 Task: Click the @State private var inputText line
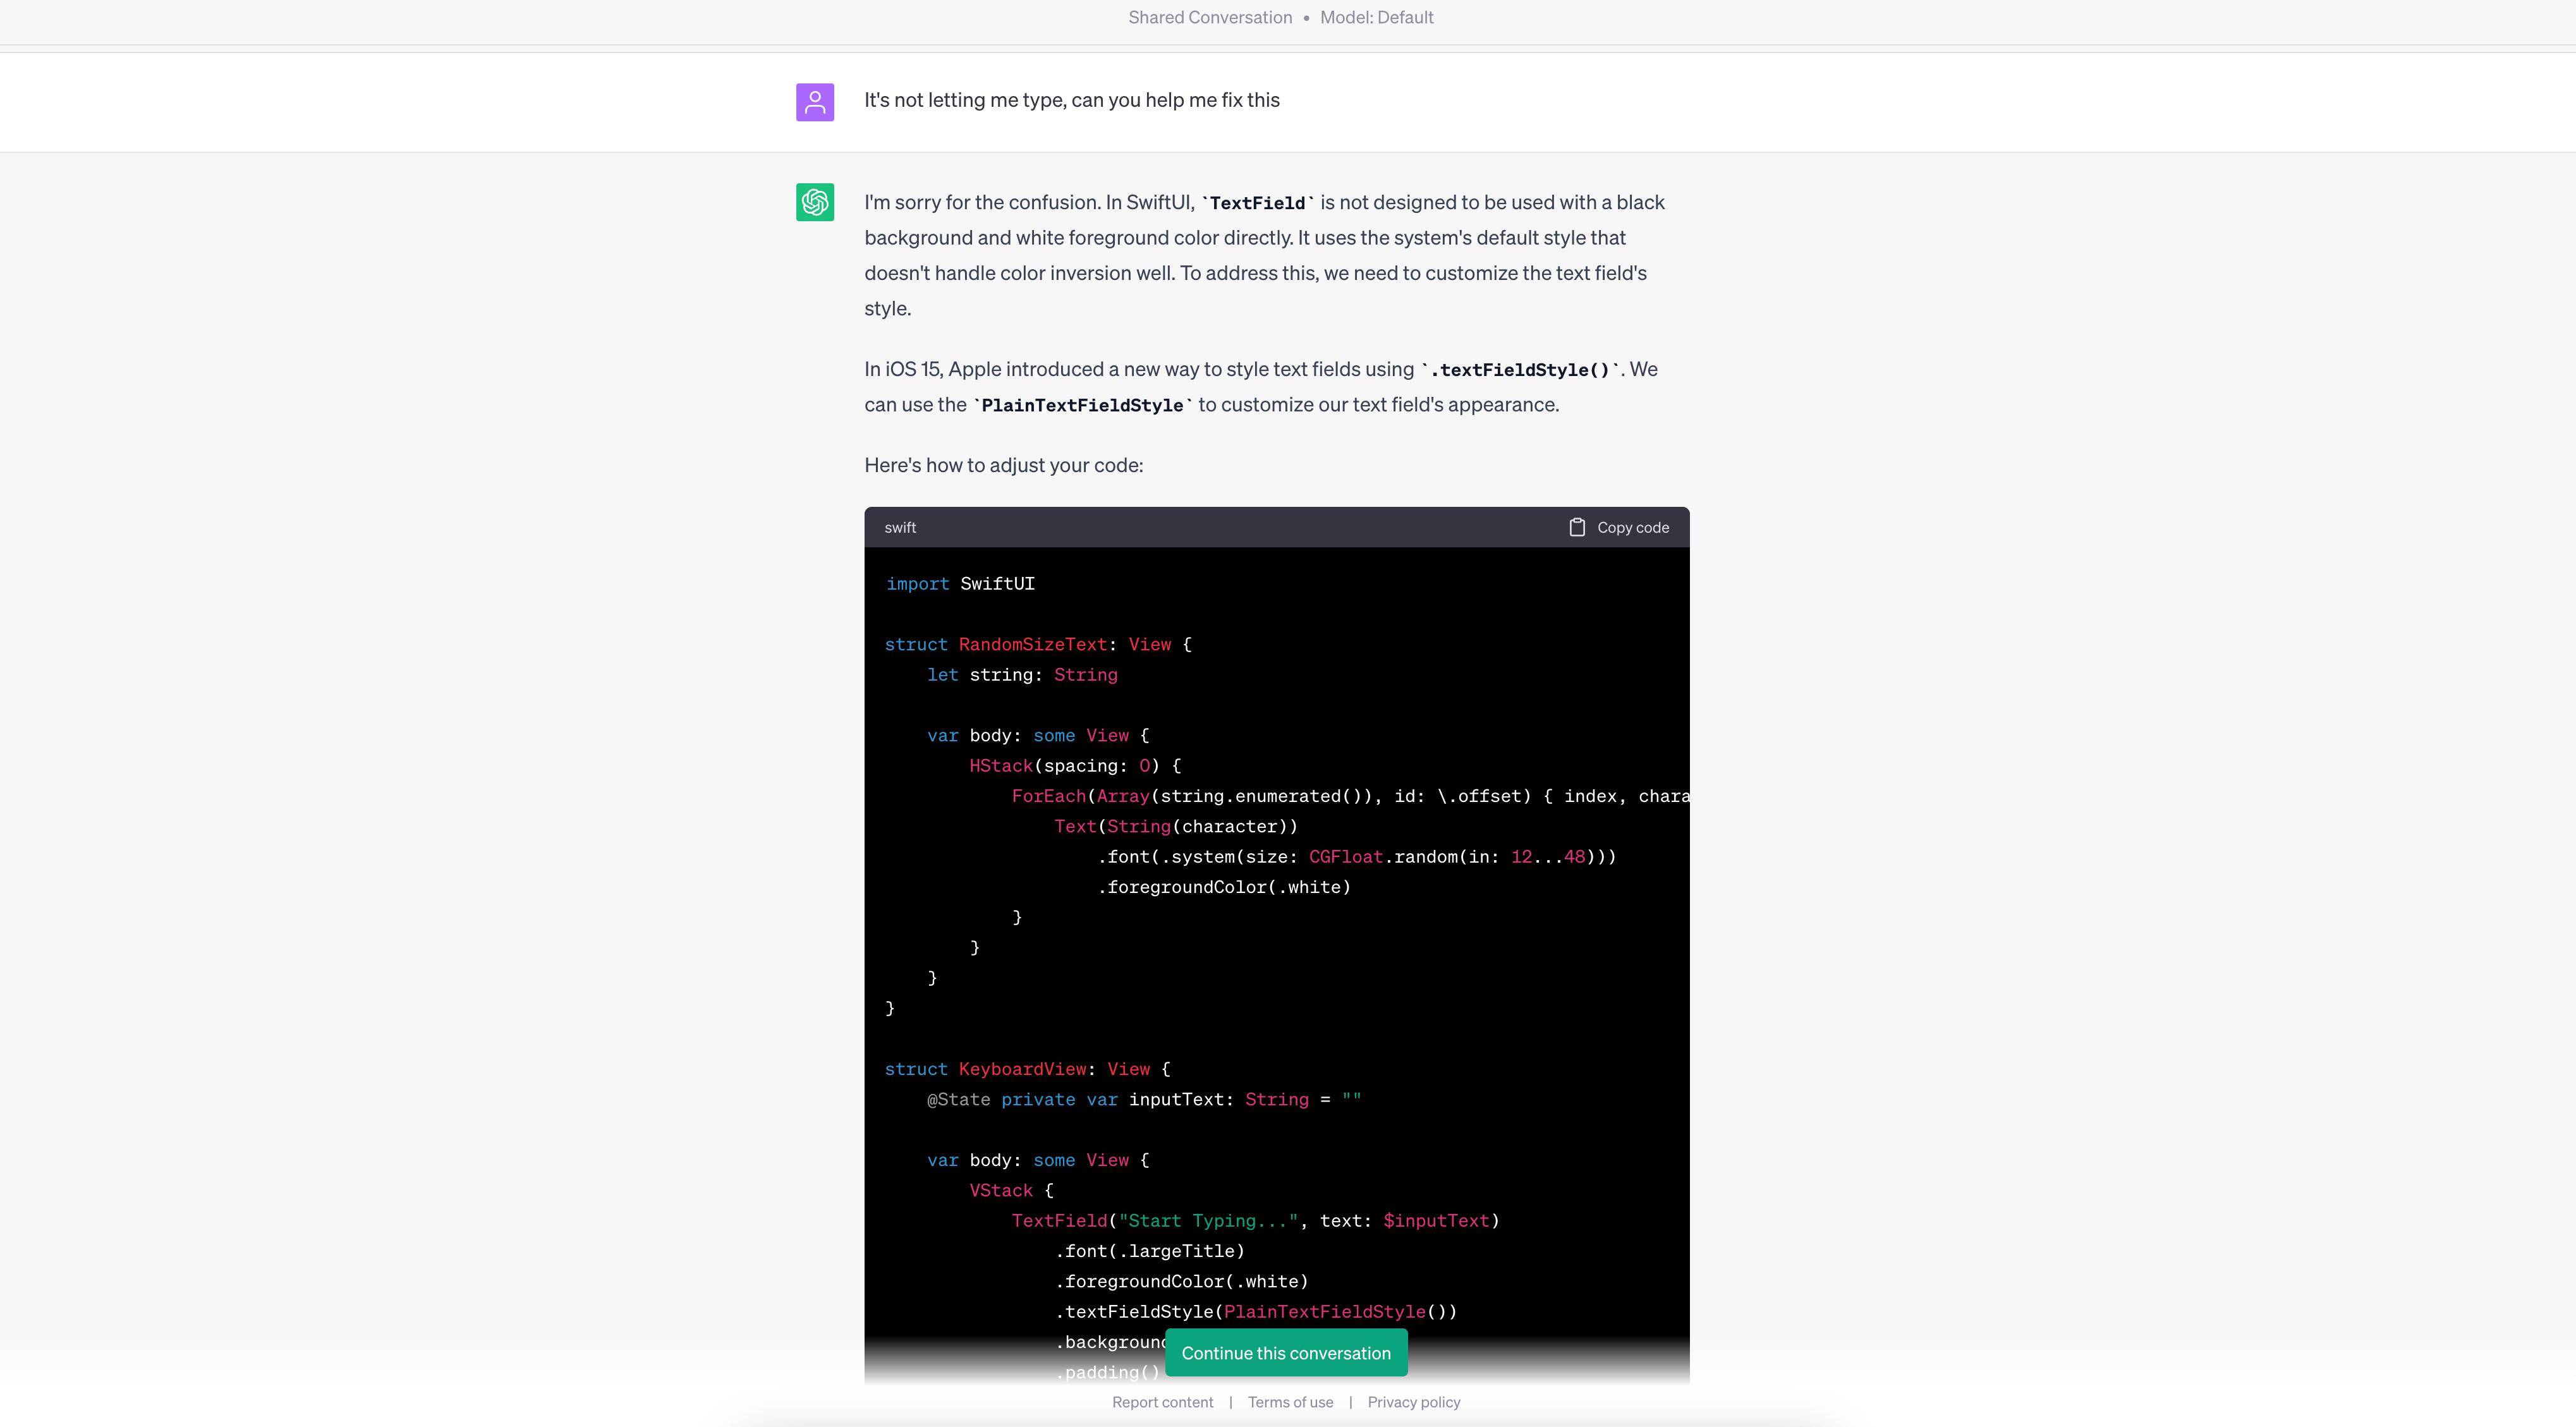coord(1144,1100)
